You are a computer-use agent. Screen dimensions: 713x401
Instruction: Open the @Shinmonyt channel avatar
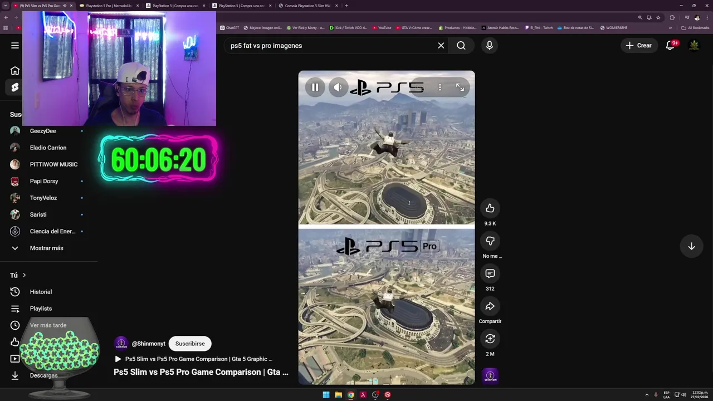[121, 344]
